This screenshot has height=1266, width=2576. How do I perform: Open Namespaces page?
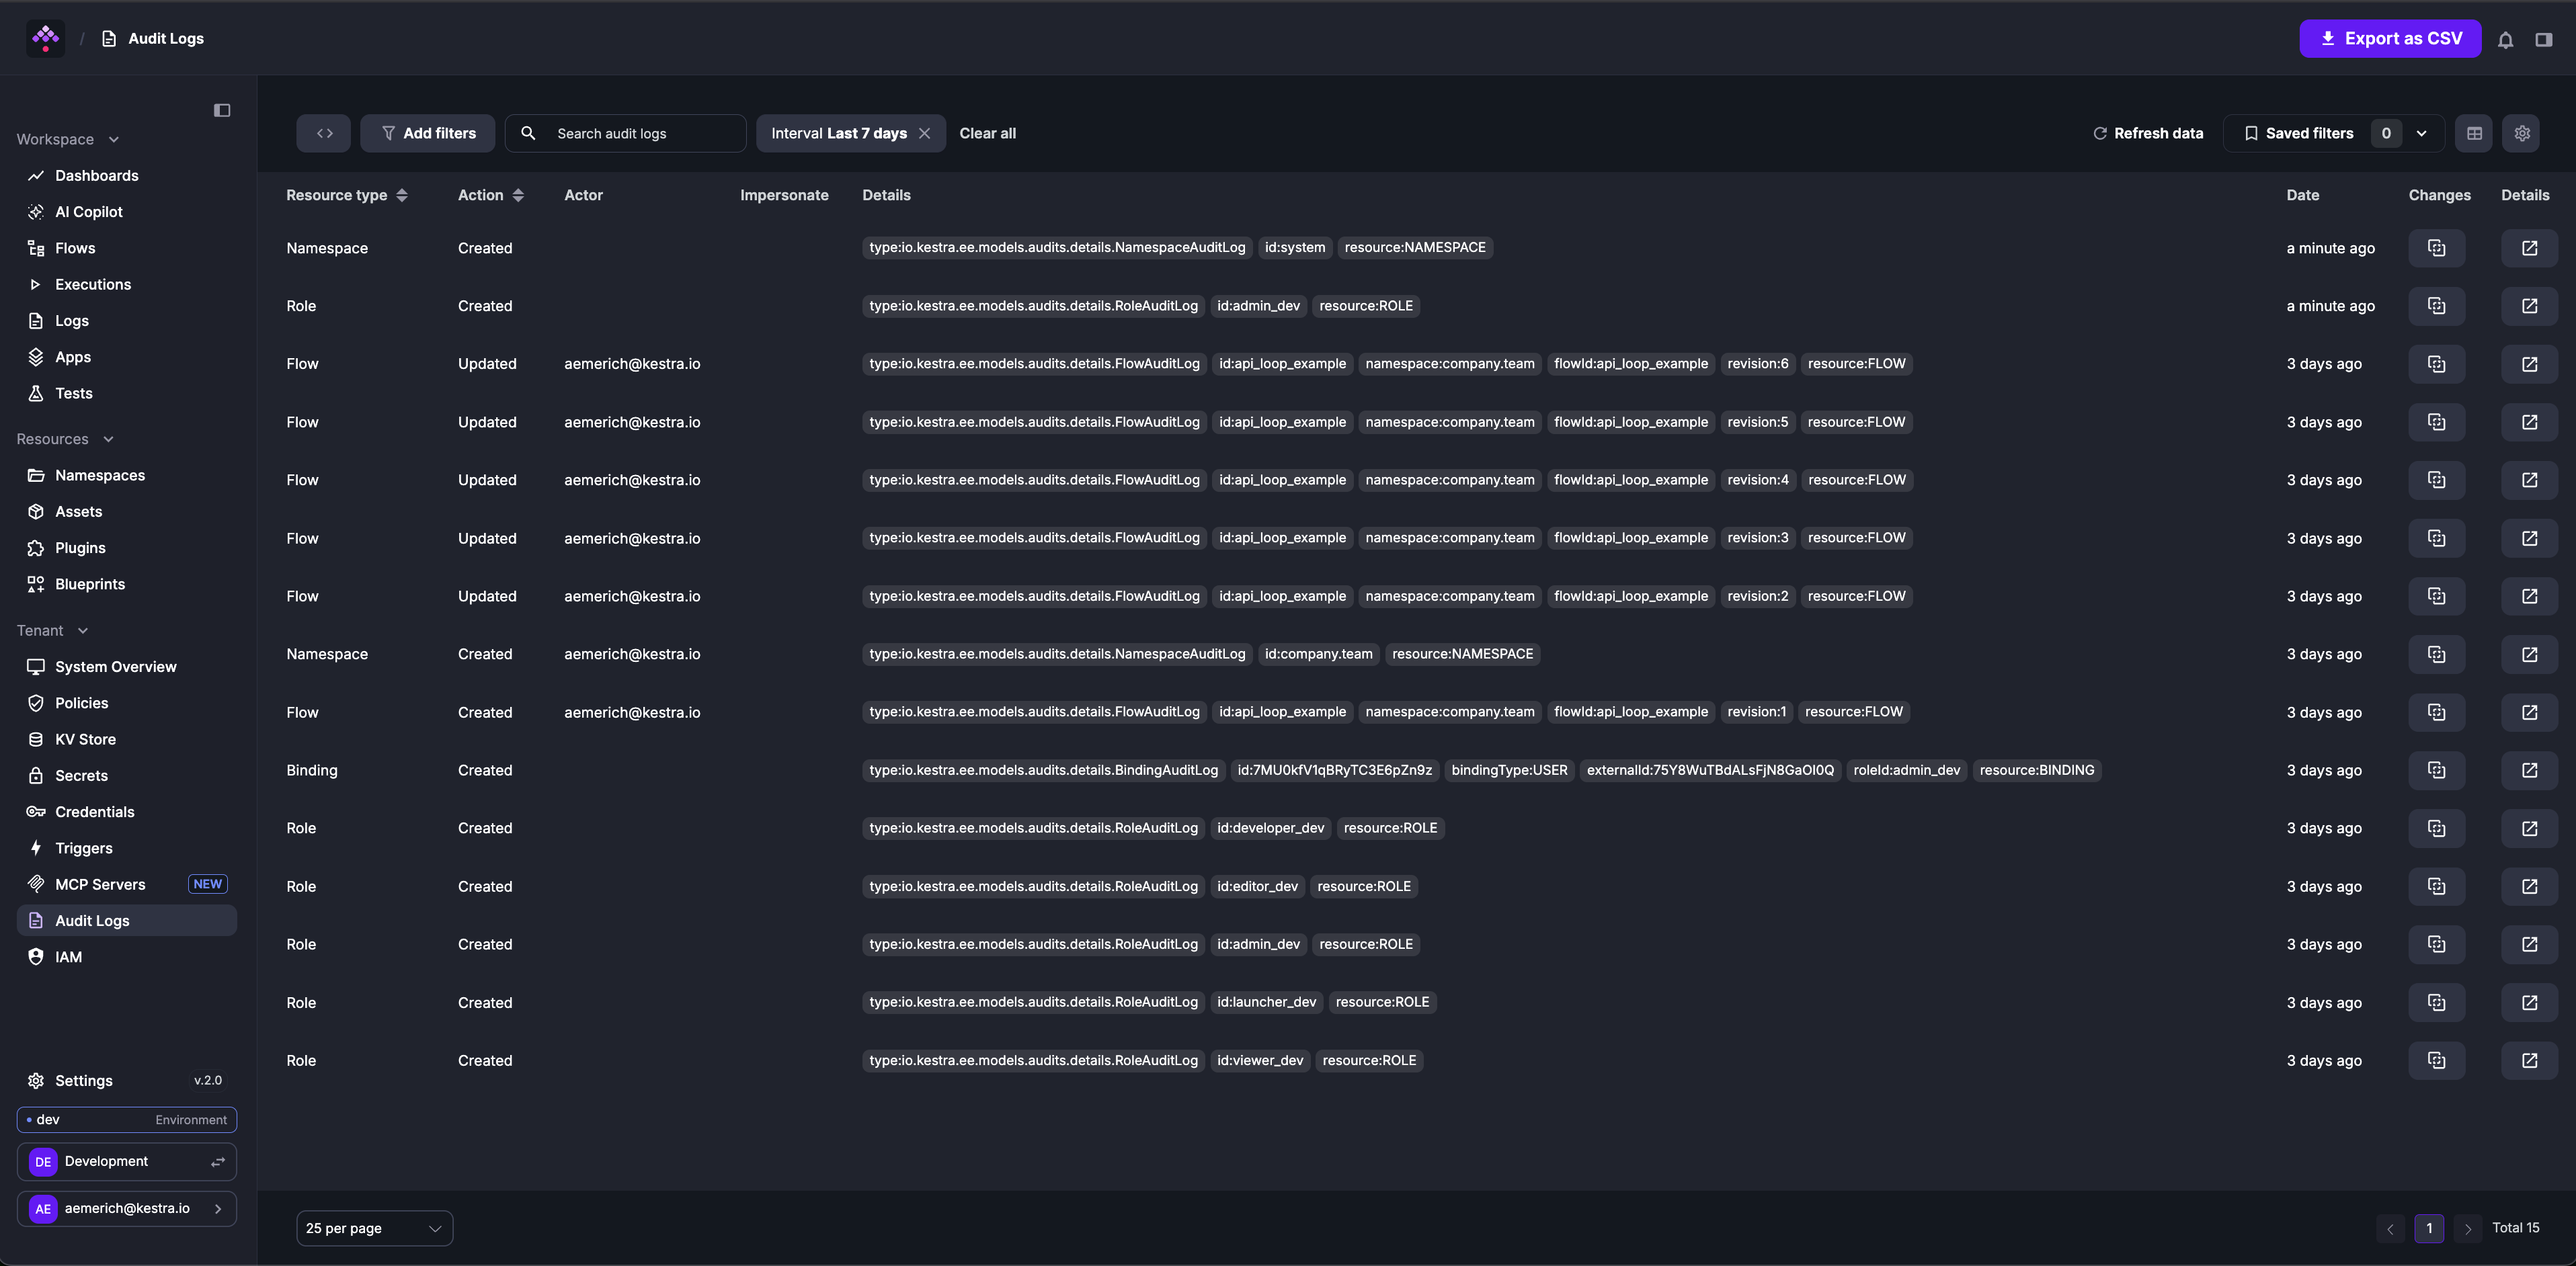coord(127,475)
